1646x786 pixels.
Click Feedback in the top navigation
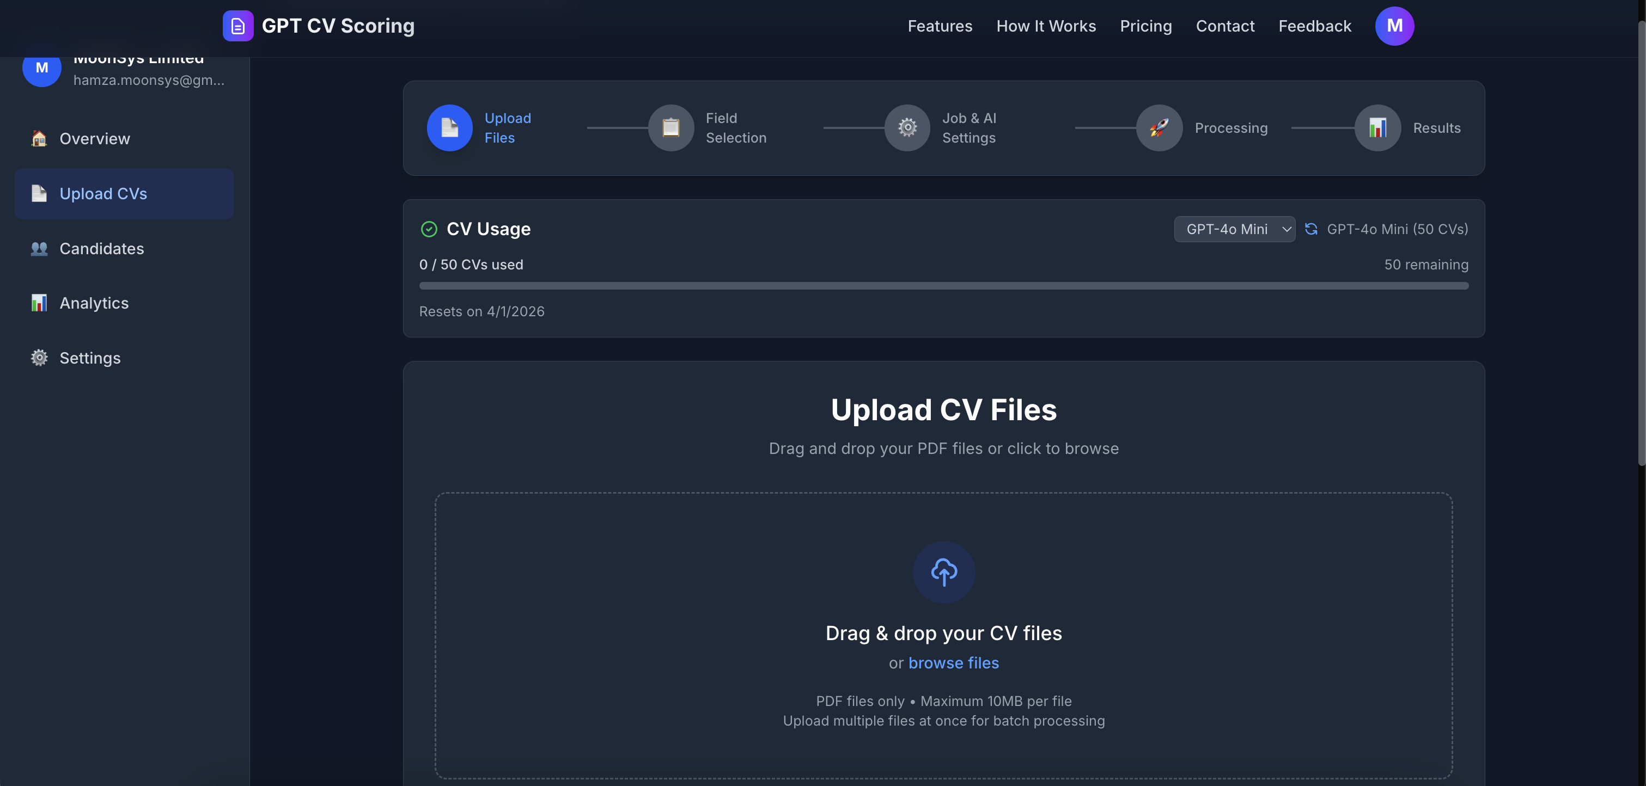(1314, 26)
